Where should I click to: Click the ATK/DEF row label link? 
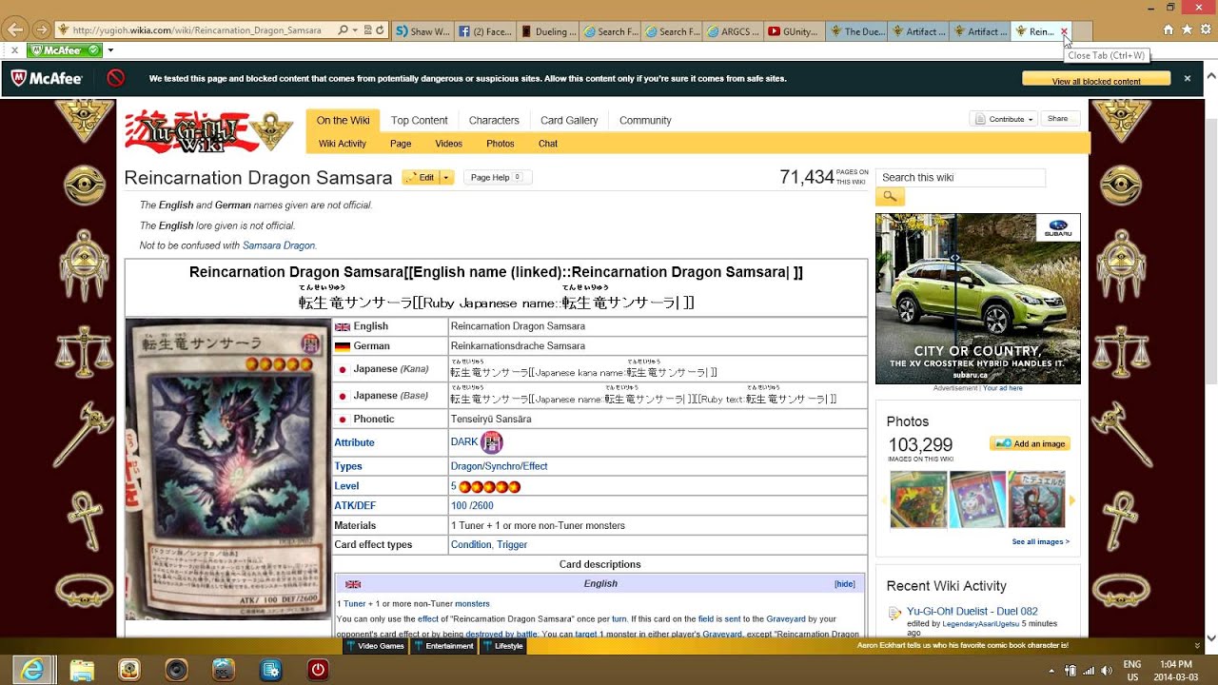point(355,505)
